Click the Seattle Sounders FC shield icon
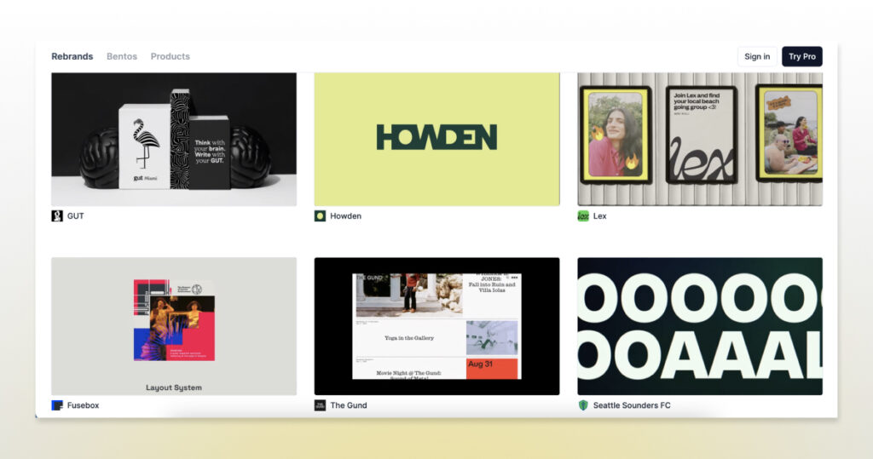The width and height of the screenshot is (873, 459). 583,405
